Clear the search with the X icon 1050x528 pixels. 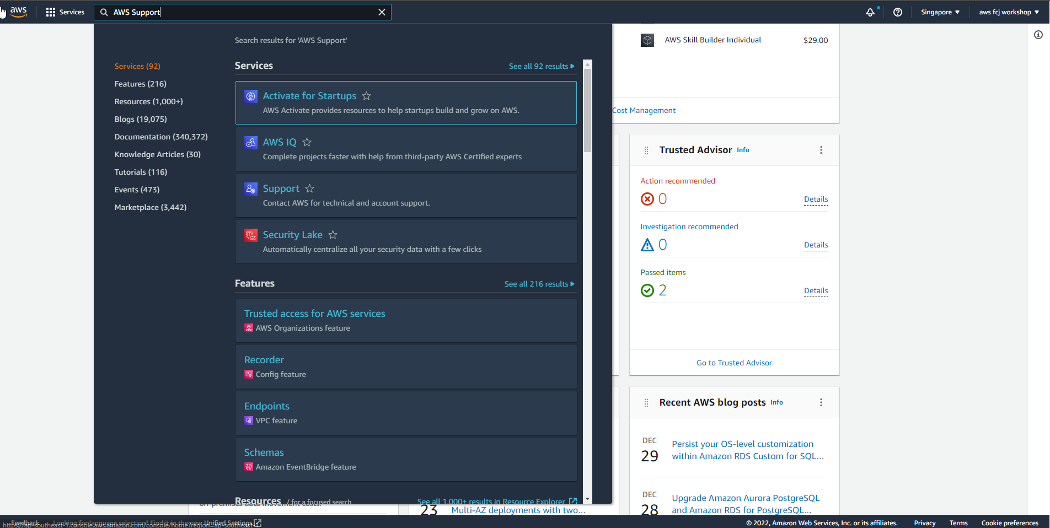[382, 12]
